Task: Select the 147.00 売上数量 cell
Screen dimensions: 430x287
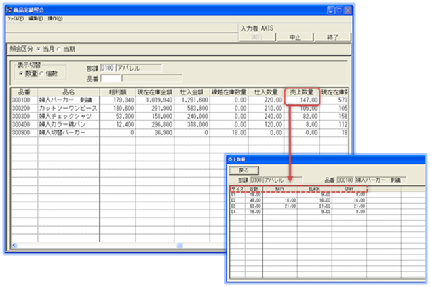Action: [301, 100]
